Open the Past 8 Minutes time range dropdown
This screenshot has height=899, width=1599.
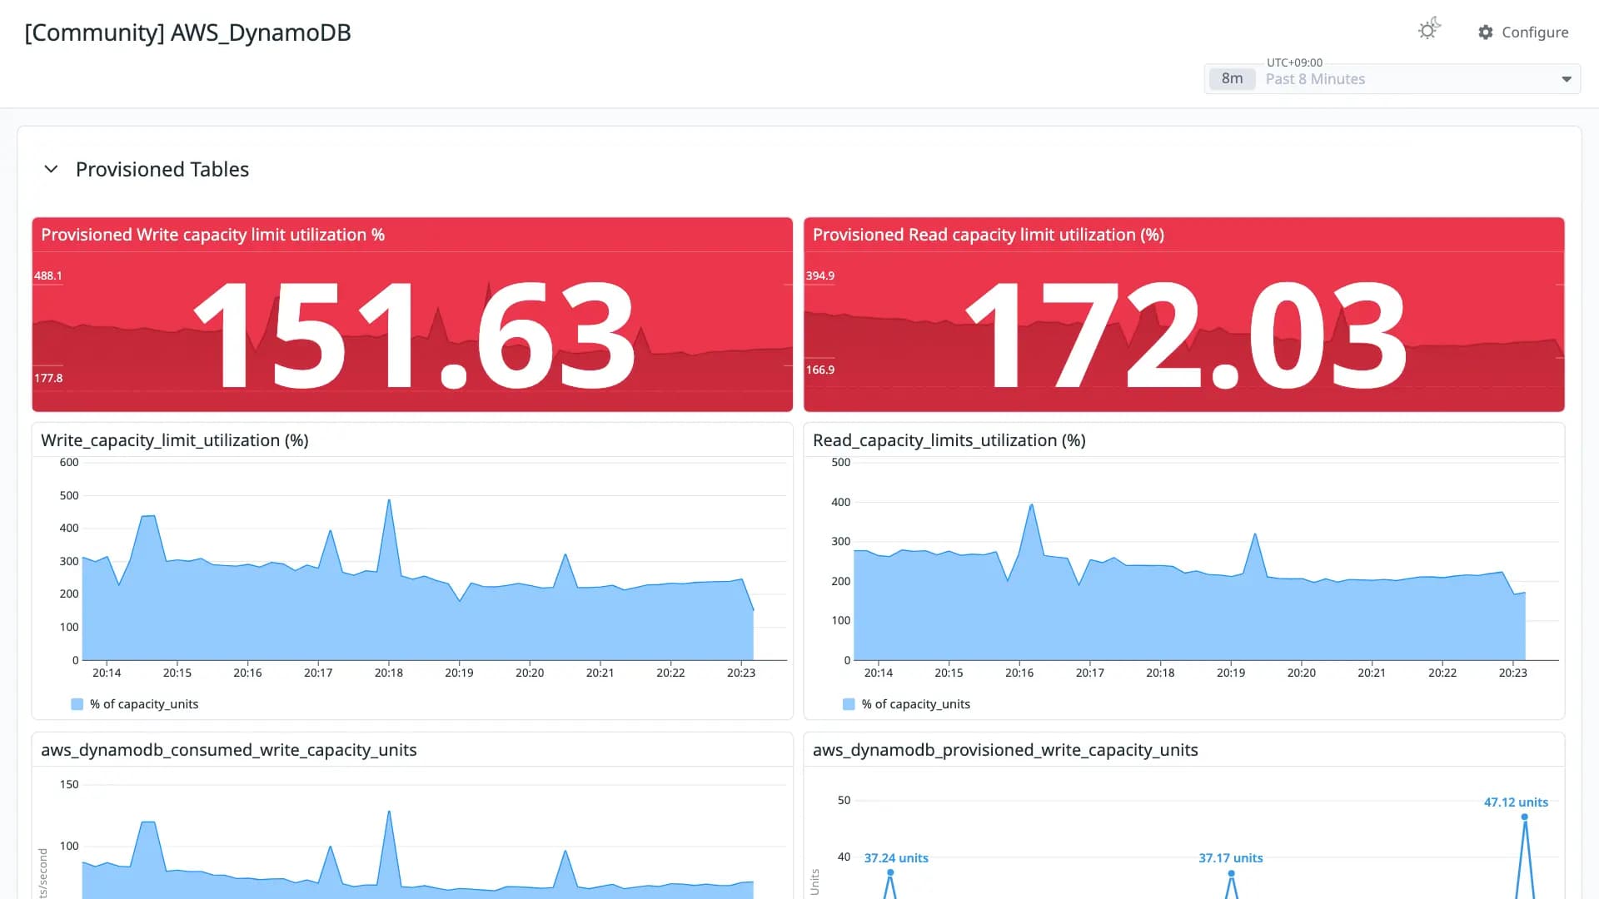point(1392,79)
